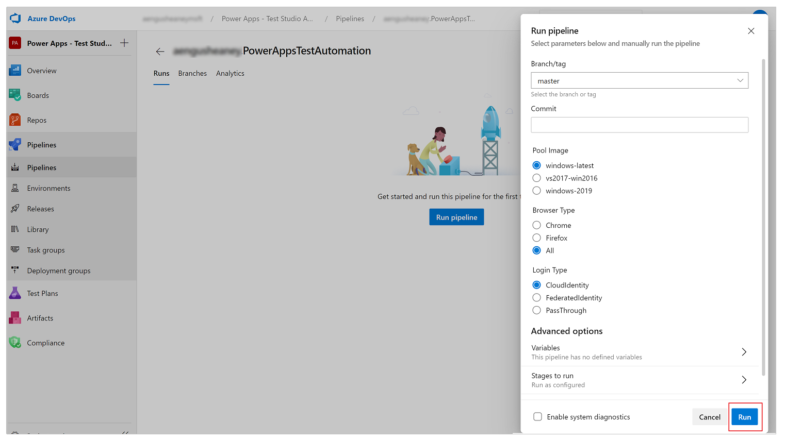
Task: Click the Azure DevOps title link
Action: (52, 19)
